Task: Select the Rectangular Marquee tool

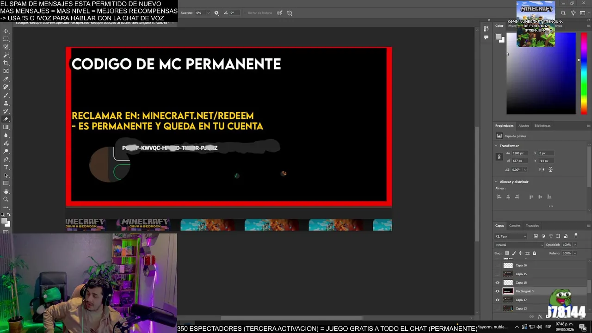Action: pyautogui.click(x=6, y=39)
